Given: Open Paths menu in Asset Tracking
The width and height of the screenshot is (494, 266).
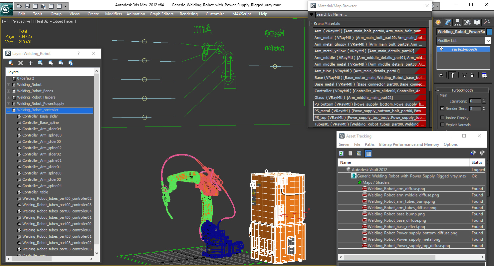Looking at the screenshot, I should [370, 144].
